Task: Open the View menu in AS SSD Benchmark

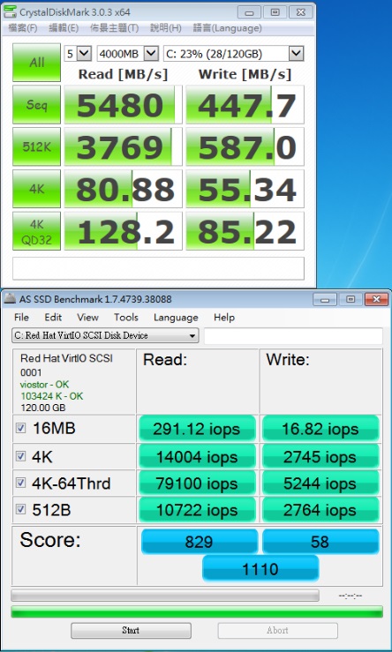Action: click(87, 318)
